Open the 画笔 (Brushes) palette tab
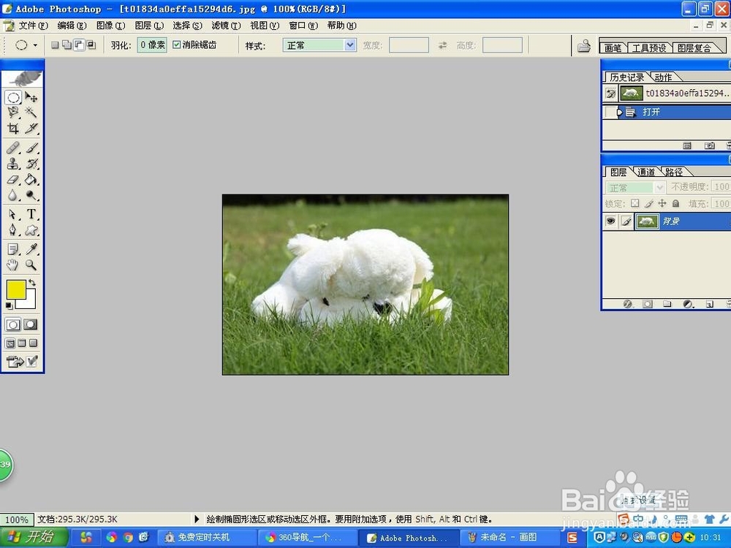The image size is (731, 548). point(613,47)
